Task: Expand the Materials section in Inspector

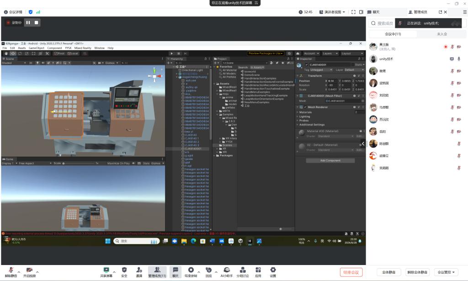Action: tap(305, 112)
